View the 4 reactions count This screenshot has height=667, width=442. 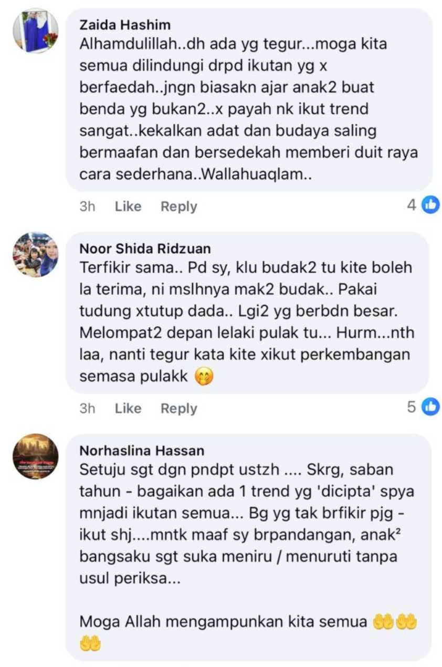tap(412, 205)
